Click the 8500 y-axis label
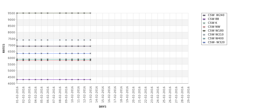253x111 pixels. (x=11, y=26)
